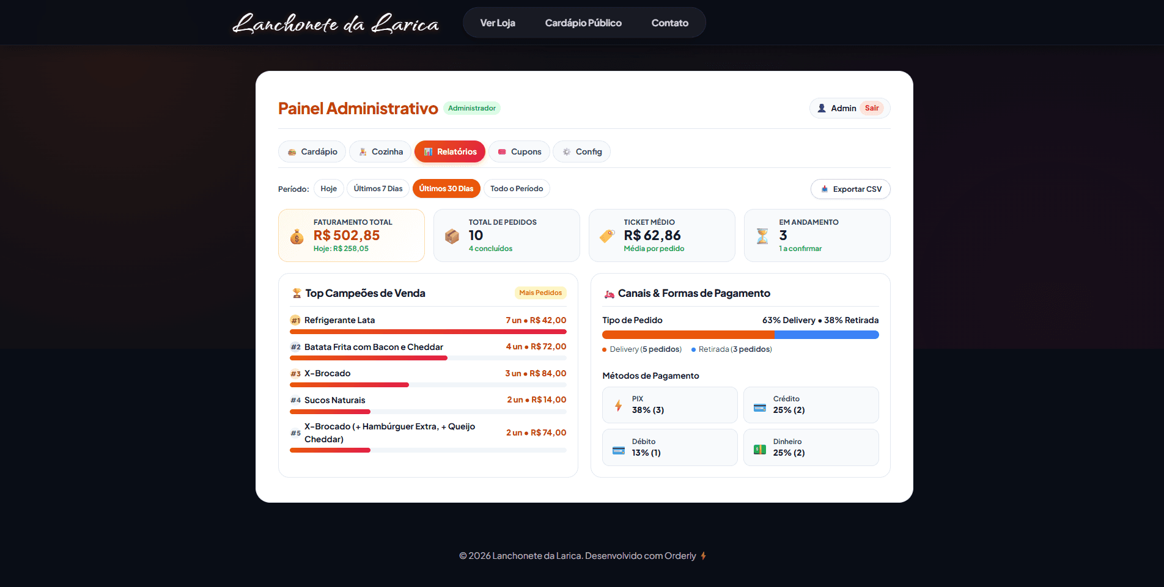Click the #3 rank badge for X-Brocado
The height and width of the screenshot is (587, 1164).
(x=295, y=373)
